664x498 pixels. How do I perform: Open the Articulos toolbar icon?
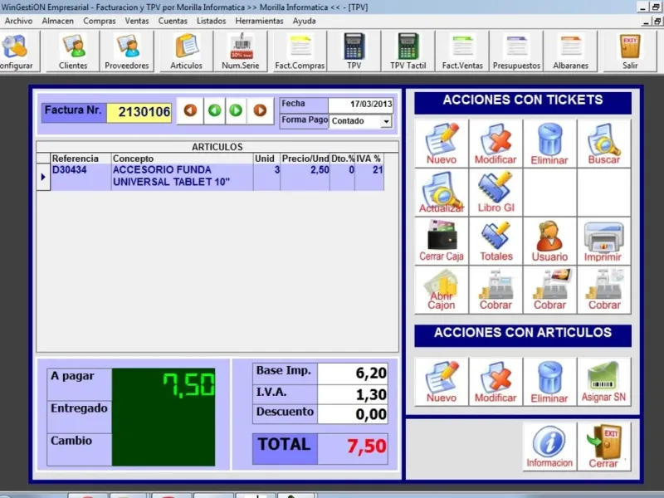tap(186, 51)
